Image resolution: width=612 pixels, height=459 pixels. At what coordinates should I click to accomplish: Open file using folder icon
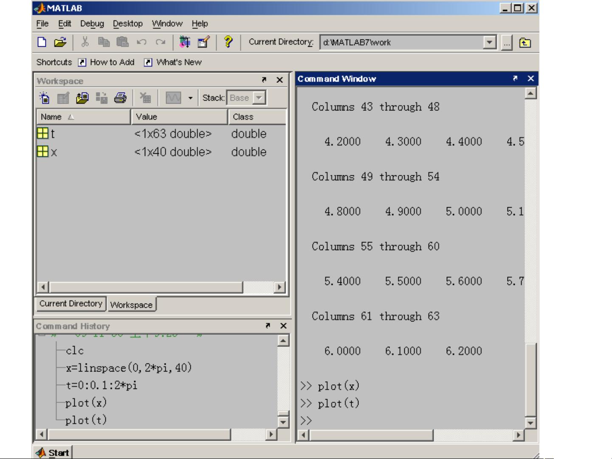(60, 42)
